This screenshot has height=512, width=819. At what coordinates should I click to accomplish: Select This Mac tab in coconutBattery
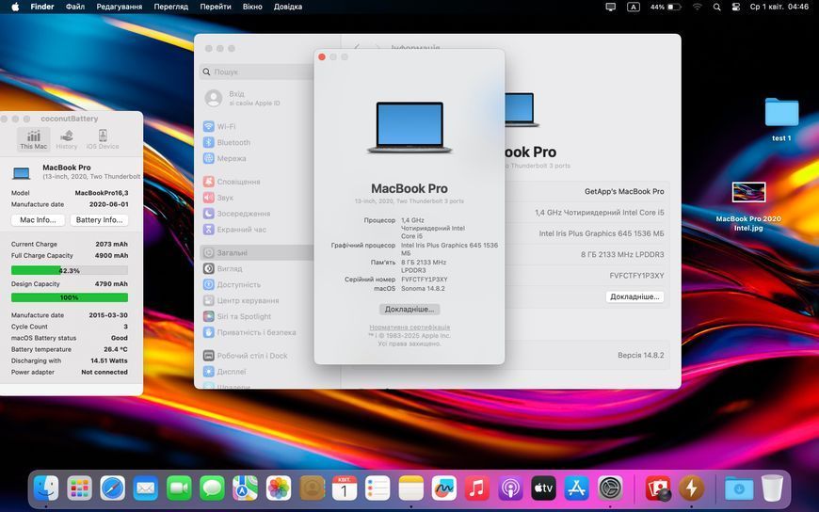[34, 139]
